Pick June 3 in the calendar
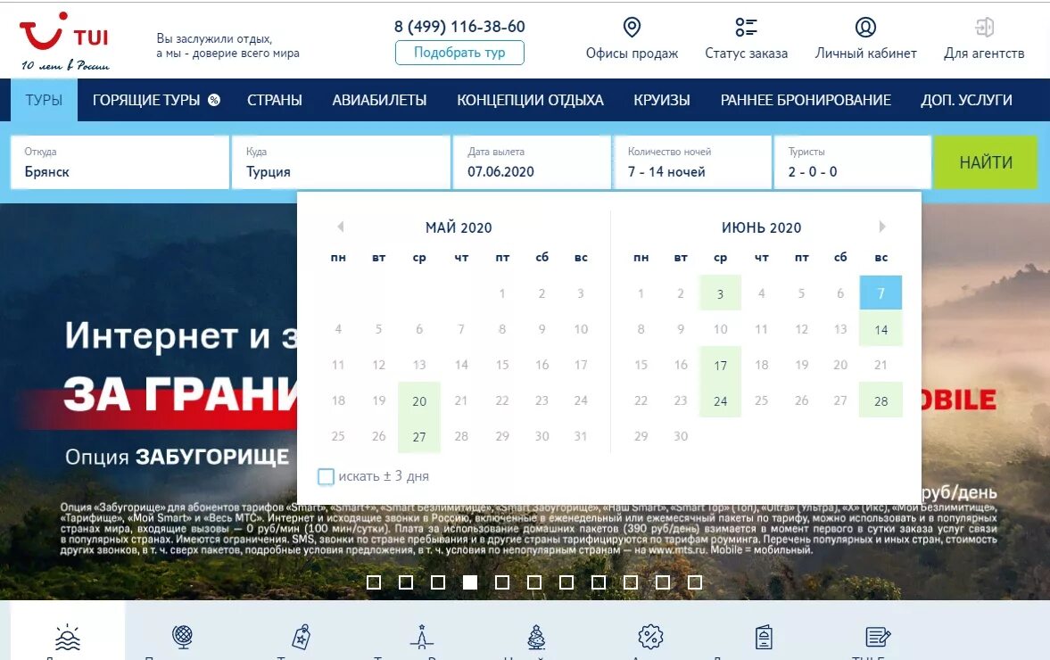1050x660 pixels. (720, 293)
